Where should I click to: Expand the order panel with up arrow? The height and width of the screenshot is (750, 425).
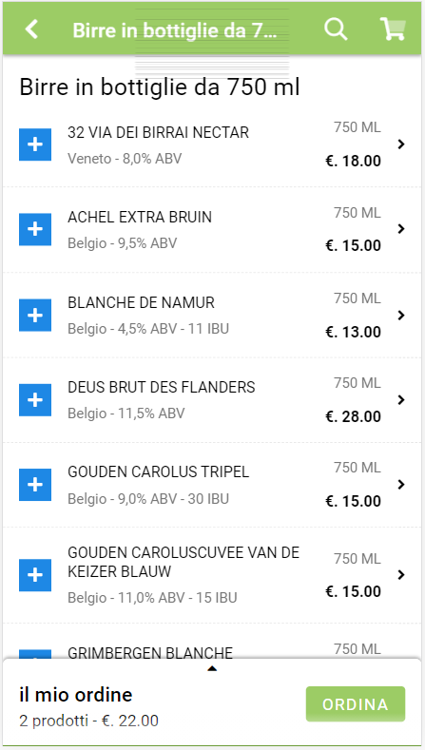[x=212, y=668]
